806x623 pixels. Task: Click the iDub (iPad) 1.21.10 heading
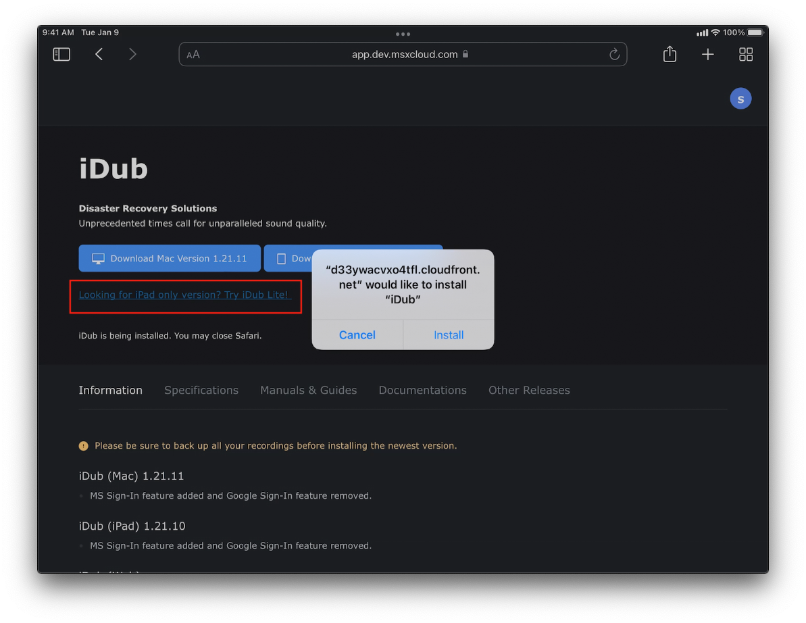point(132,526)
